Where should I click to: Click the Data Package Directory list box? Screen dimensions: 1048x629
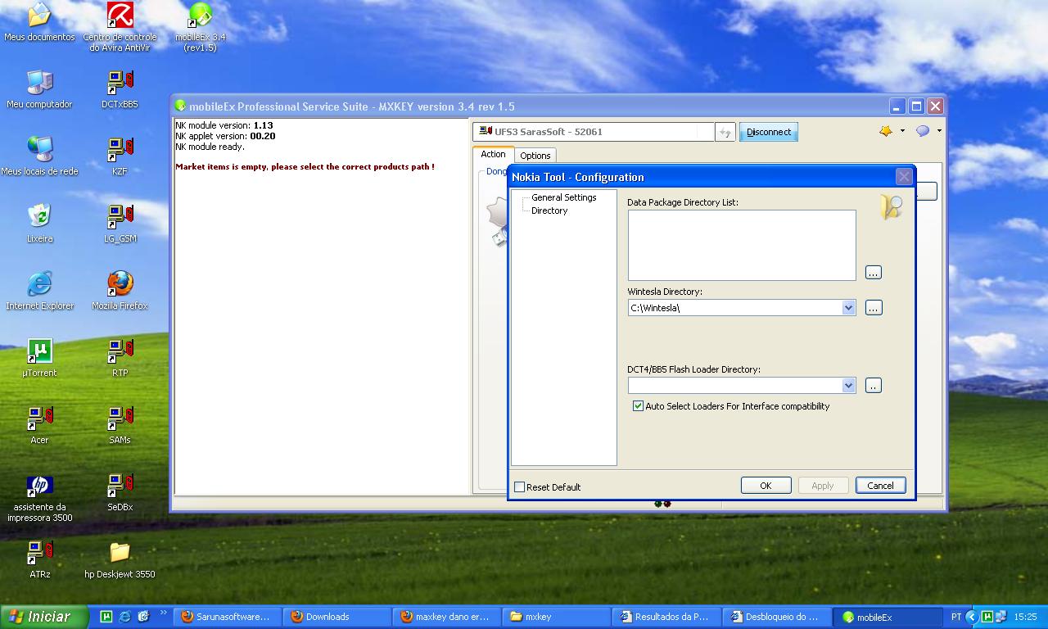(742, 245)
